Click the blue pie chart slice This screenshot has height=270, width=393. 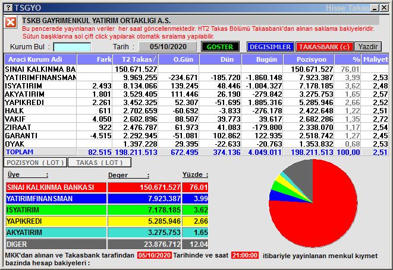[278, 196]
